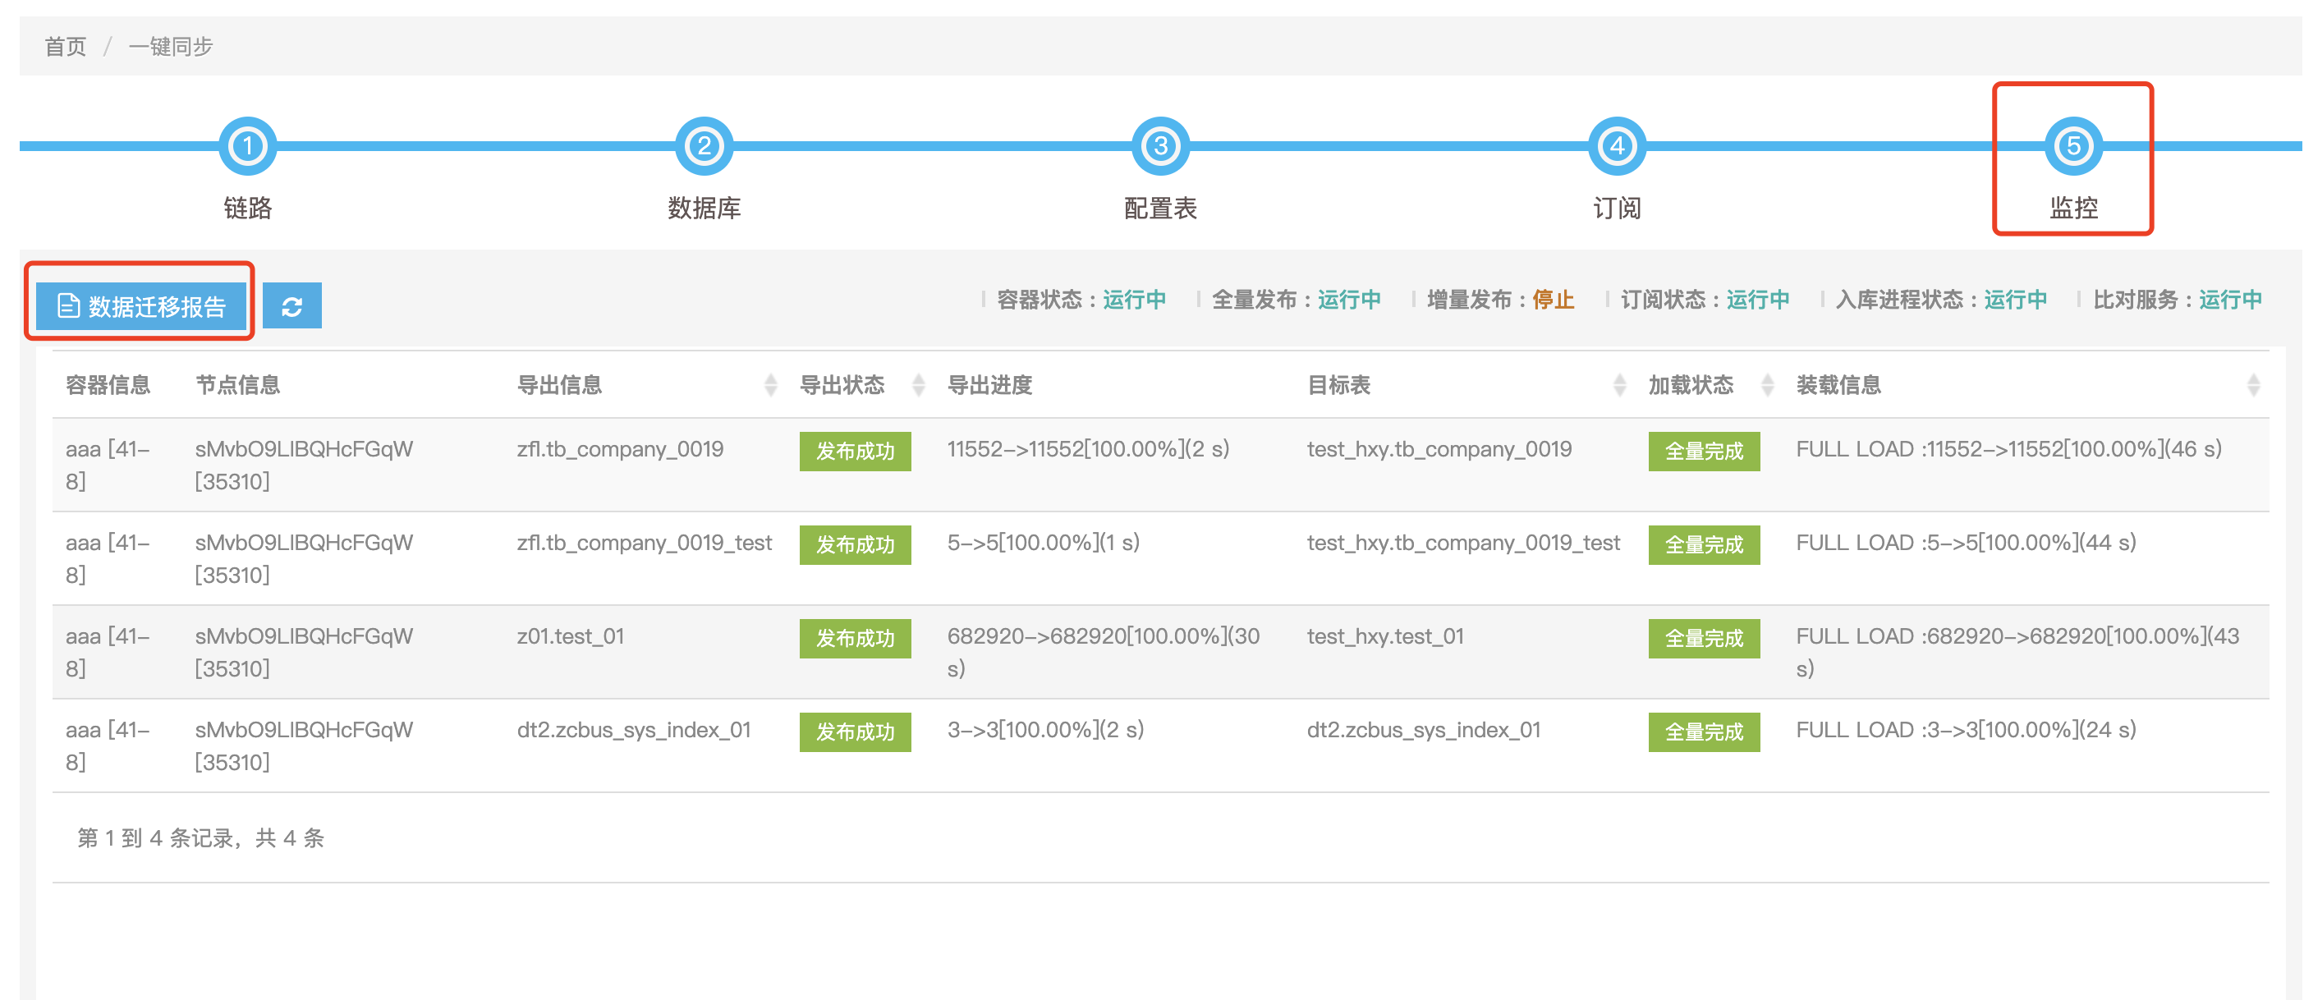This screenshot has width=2304, height=1000.
Task: Click 增量发布 停止 status text
Action: (1553, 300)
